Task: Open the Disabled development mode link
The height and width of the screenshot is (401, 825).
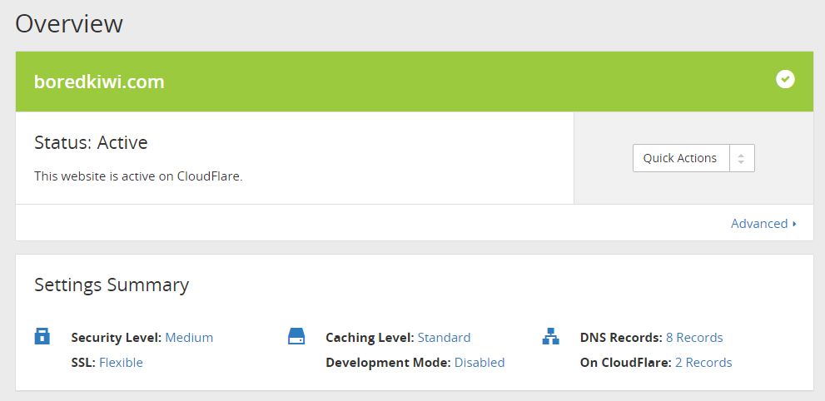Action: pos(480,363)
